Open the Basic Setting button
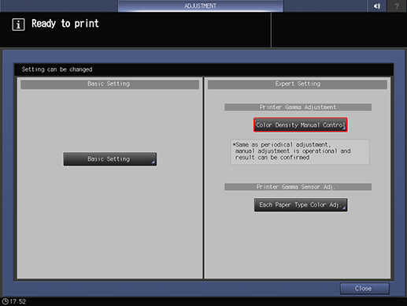 click(x=109, y=159)
